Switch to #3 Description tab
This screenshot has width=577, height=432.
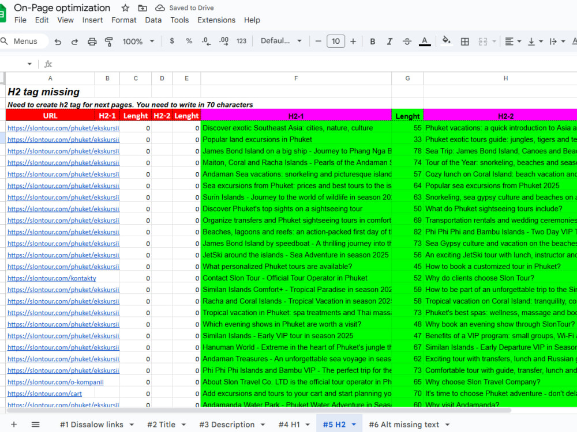tap(227, 425)
